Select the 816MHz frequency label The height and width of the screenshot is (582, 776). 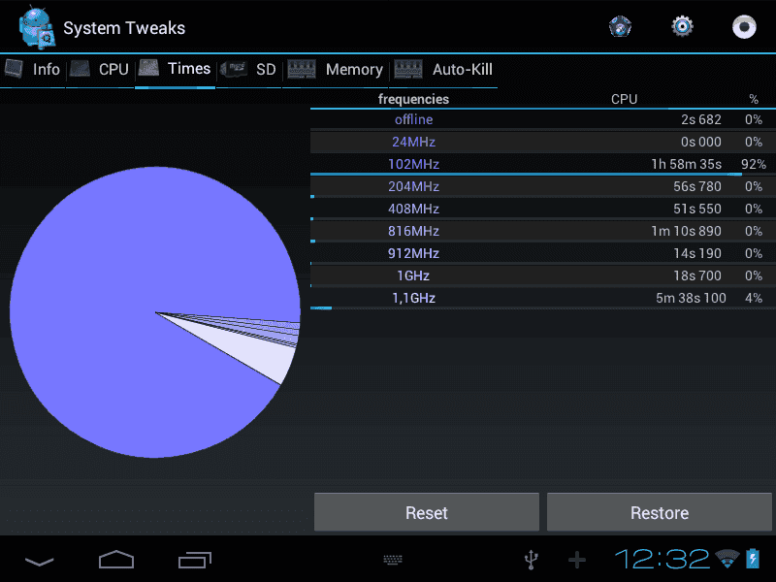[x=414, y=231]
